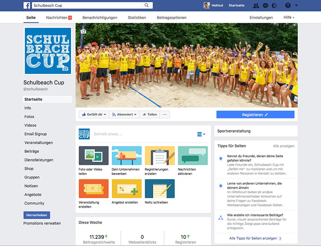Click the Nachrichten aktivieren icon
The height and width of the screenshot is (246, 321).
click(x=193, y=156)
